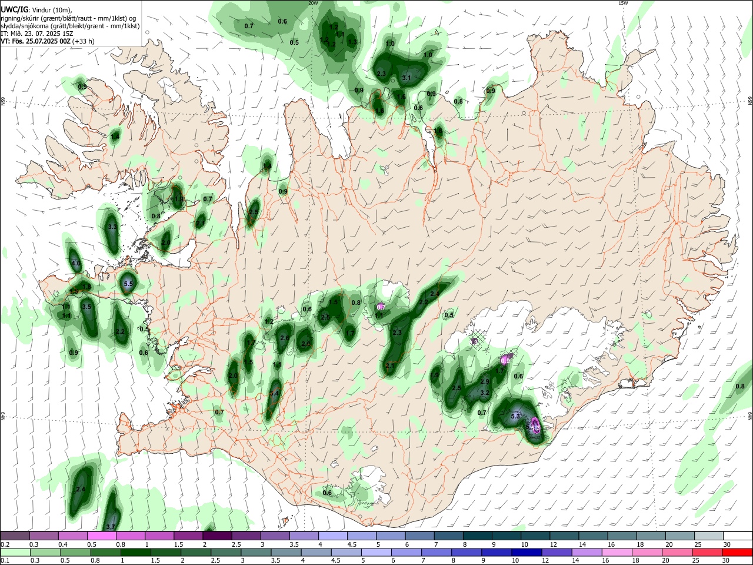
Task: Select the 3.3 precipitation value on the map
Action: (112, 226)
